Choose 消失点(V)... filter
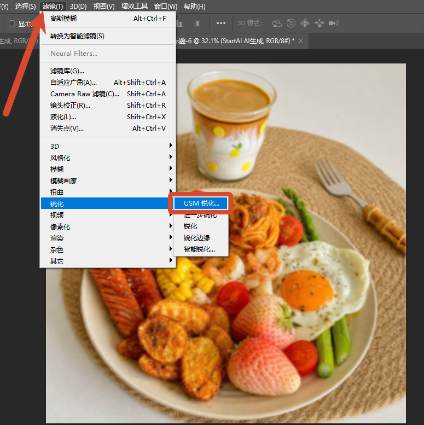The width and height of the screenshot is (424, 425). click(x=108, y=129)
